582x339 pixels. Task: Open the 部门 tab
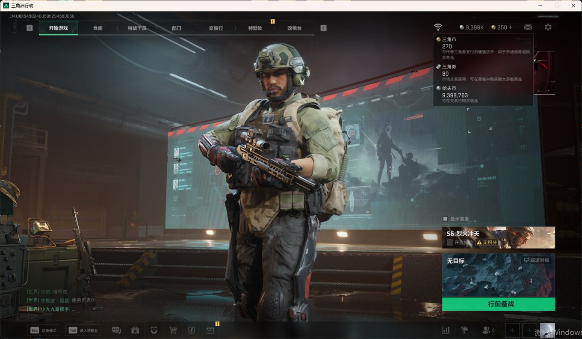[177, 28]
